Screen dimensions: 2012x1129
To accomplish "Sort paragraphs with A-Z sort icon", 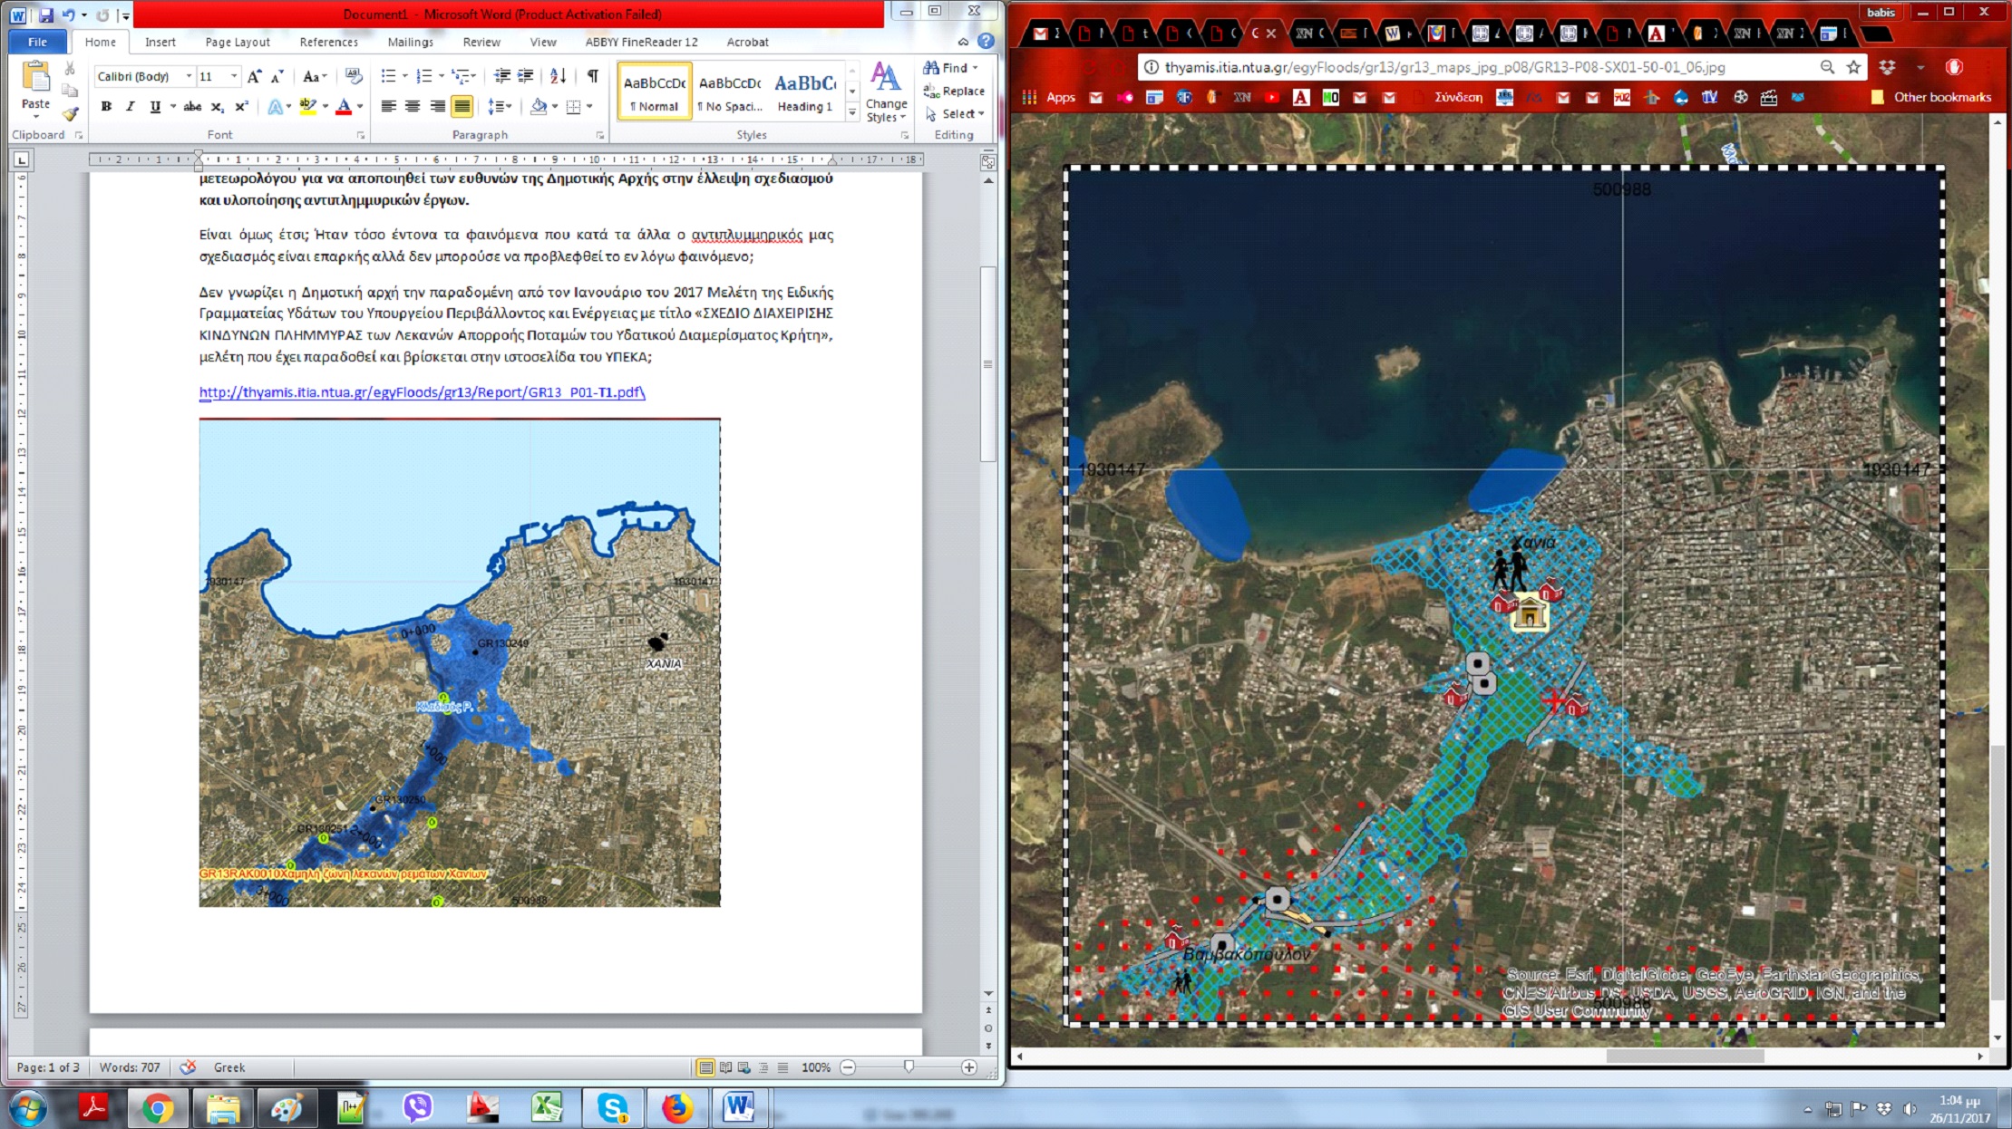I will pos(558,77).
